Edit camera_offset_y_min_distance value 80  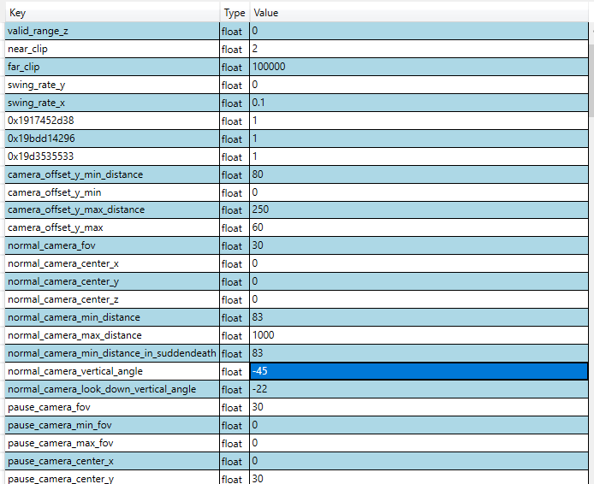coord(419,174)
